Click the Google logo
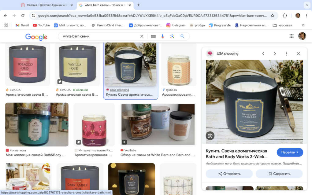This screenshot has height=195, width=312. pos(36,37)
